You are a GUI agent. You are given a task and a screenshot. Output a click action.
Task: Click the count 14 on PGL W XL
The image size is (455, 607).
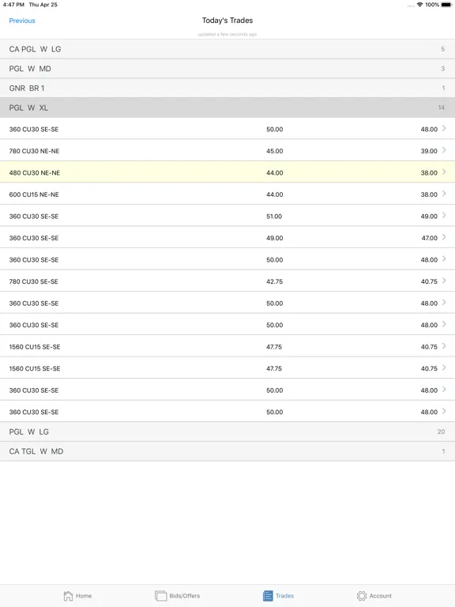pos(441,107)
